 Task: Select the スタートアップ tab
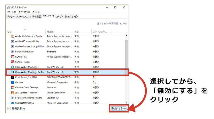49,16
